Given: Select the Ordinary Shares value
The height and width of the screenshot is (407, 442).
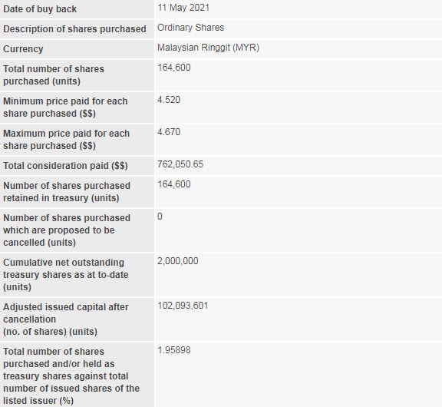Looking at the screenshot, I should coord(190,28).
